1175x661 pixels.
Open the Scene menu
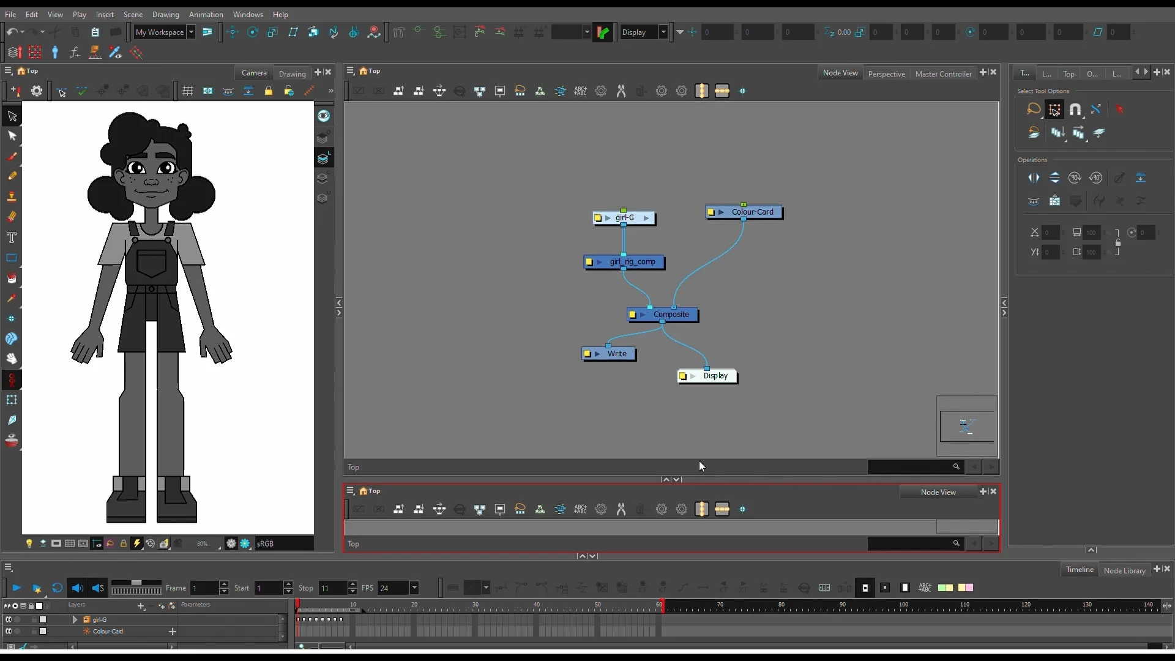coord(133,15)
